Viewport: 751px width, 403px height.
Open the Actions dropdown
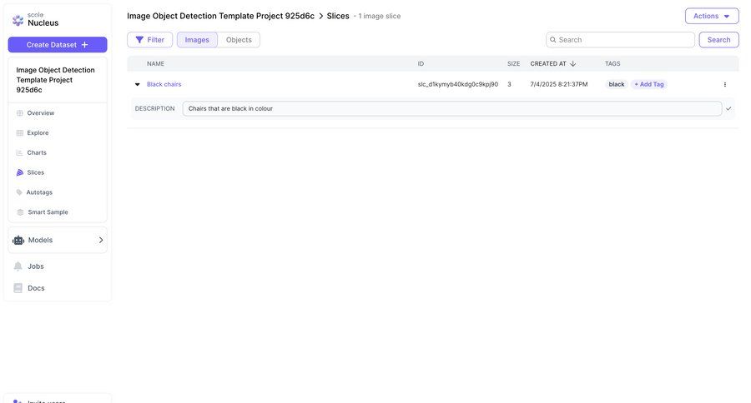pyautogui.click(x=712, y=16)
